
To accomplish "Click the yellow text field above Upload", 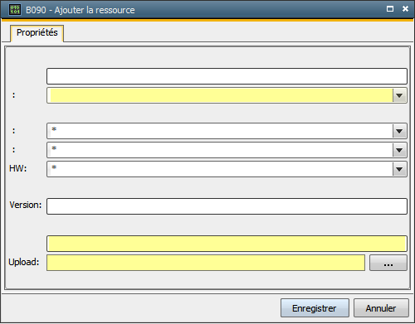I will tap(227, 244).
